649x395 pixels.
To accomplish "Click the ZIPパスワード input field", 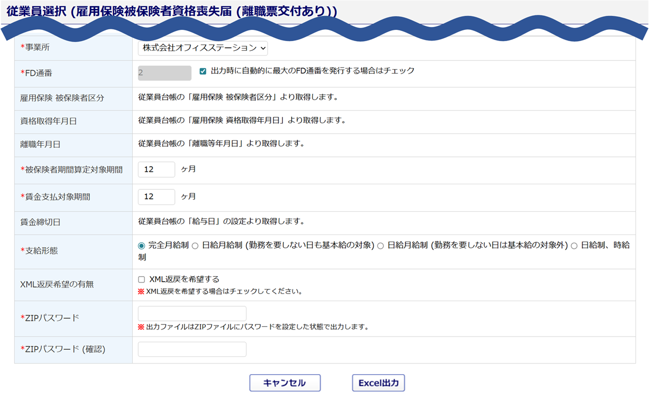I will coord(192,314).
